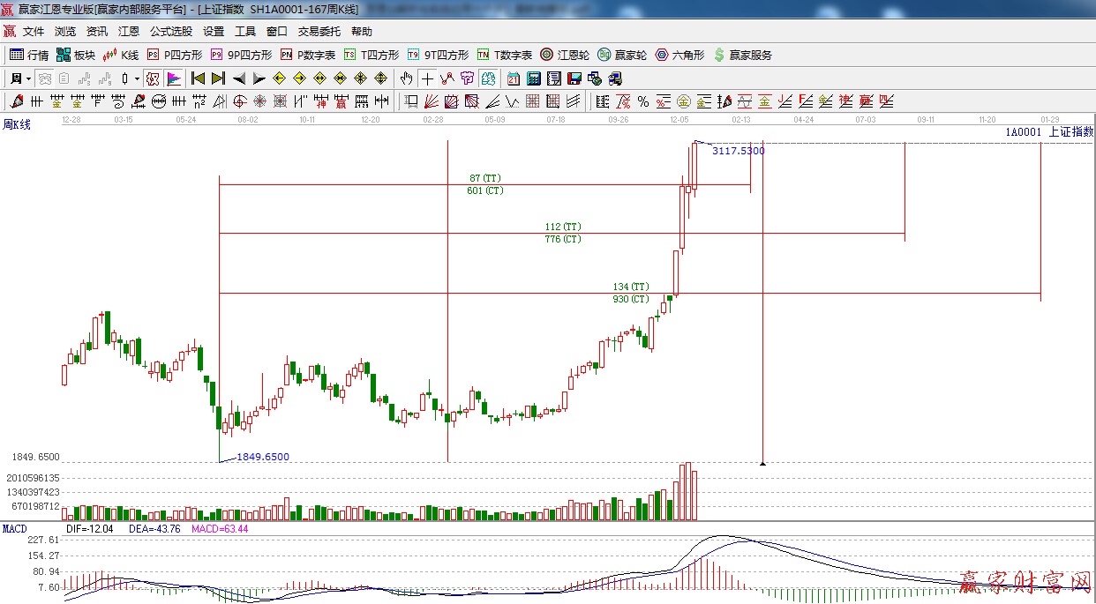Open the 公式选股 menu
This screenshot has height=604, width=1096.
click(170, 31)
